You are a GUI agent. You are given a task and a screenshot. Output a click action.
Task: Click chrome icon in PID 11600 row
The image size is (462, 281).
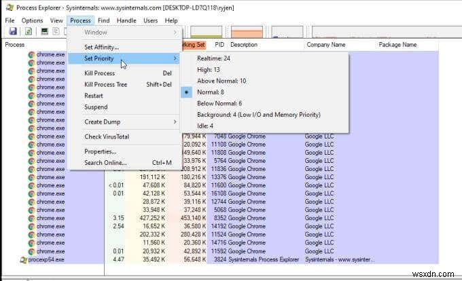[31, 186]
